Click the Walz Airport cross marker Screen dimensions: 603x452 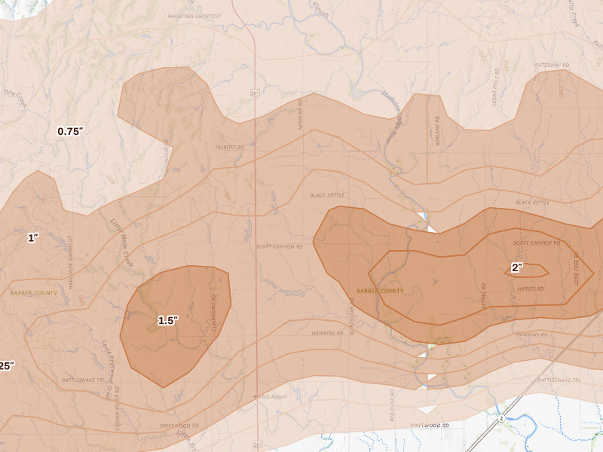[x=255, y=396]
